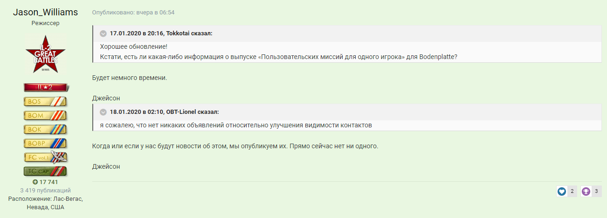This screenshot has height=218, width=607.
Task: Click the IL-2 Great Battles red star avatar
Action: pos(45,54)
